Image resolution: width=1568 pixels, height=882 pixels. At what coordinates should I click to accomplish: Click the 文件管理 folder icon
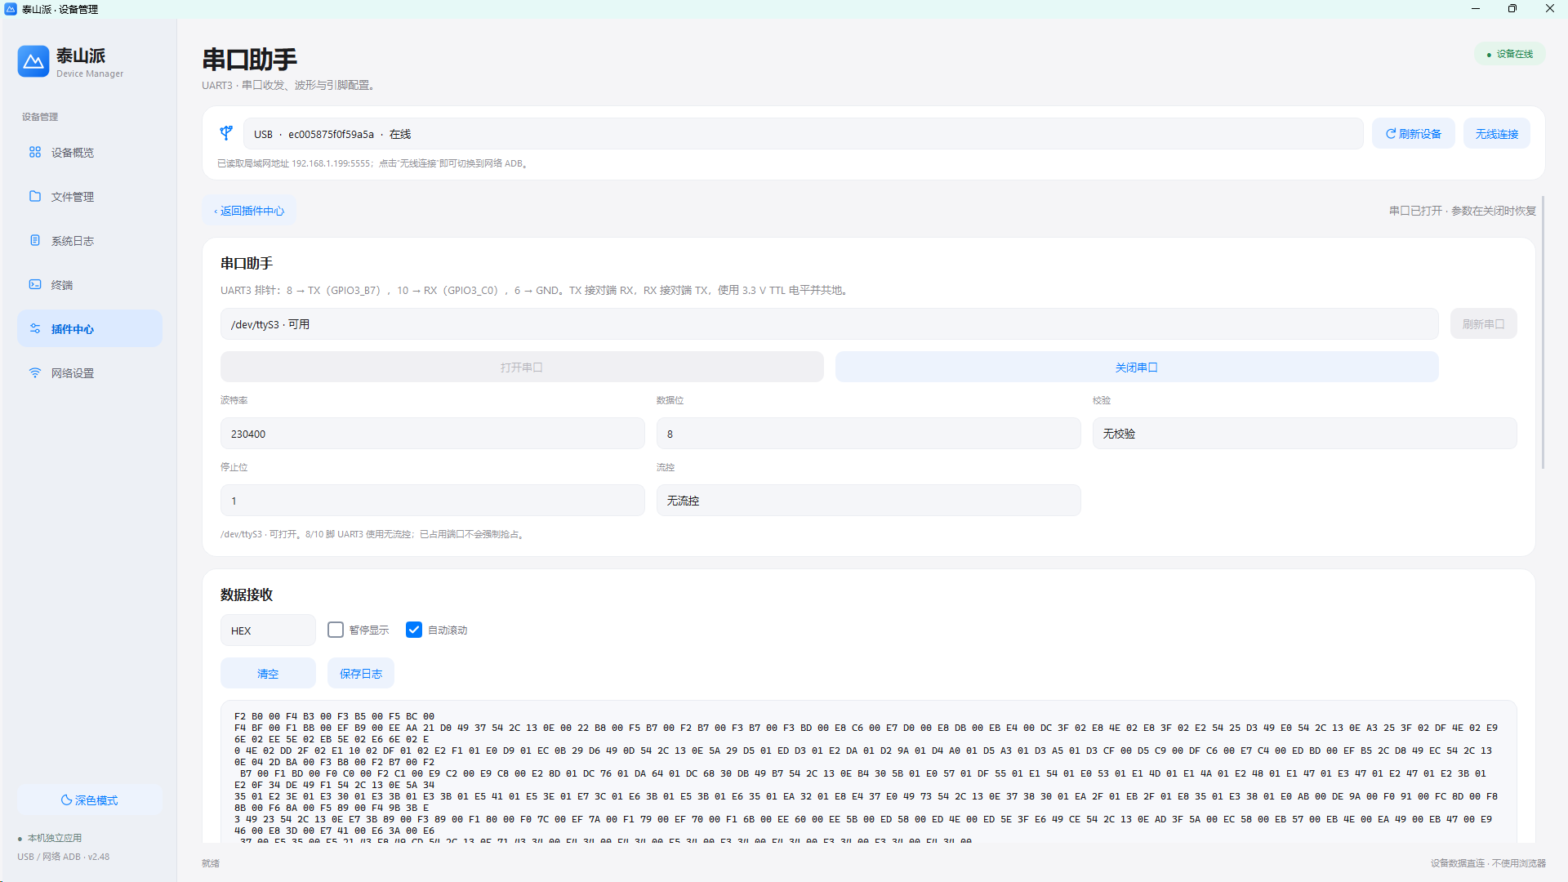pyautogui.click(x=35, y=196)
